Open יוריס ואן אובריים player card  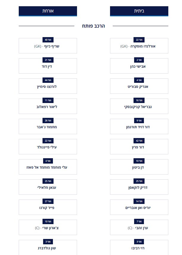(x=139, y=208)
